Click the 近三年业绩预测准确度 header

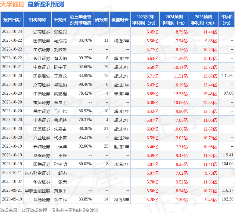[81, 19]
